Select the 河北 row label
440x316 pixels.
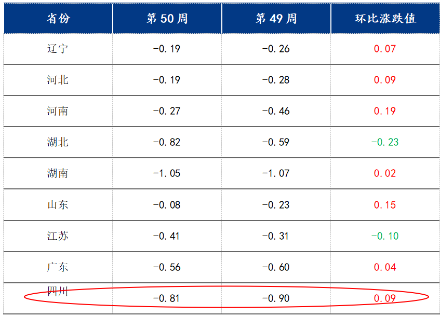tap(58, 80)
